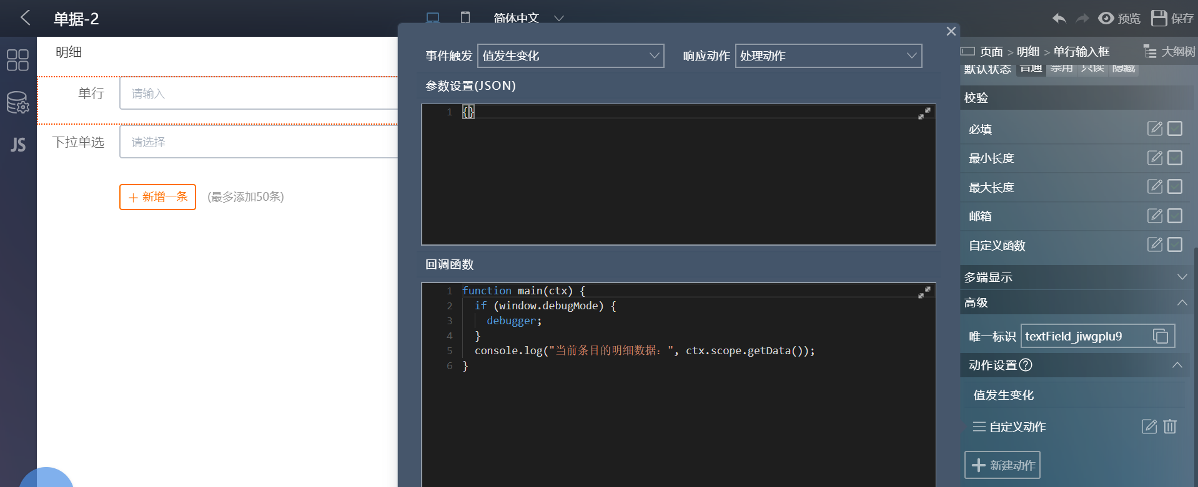Click 单行输入框 in the breadcrumb
1198x487 pixels.
pyautogui.click(x=1081, y=51)
